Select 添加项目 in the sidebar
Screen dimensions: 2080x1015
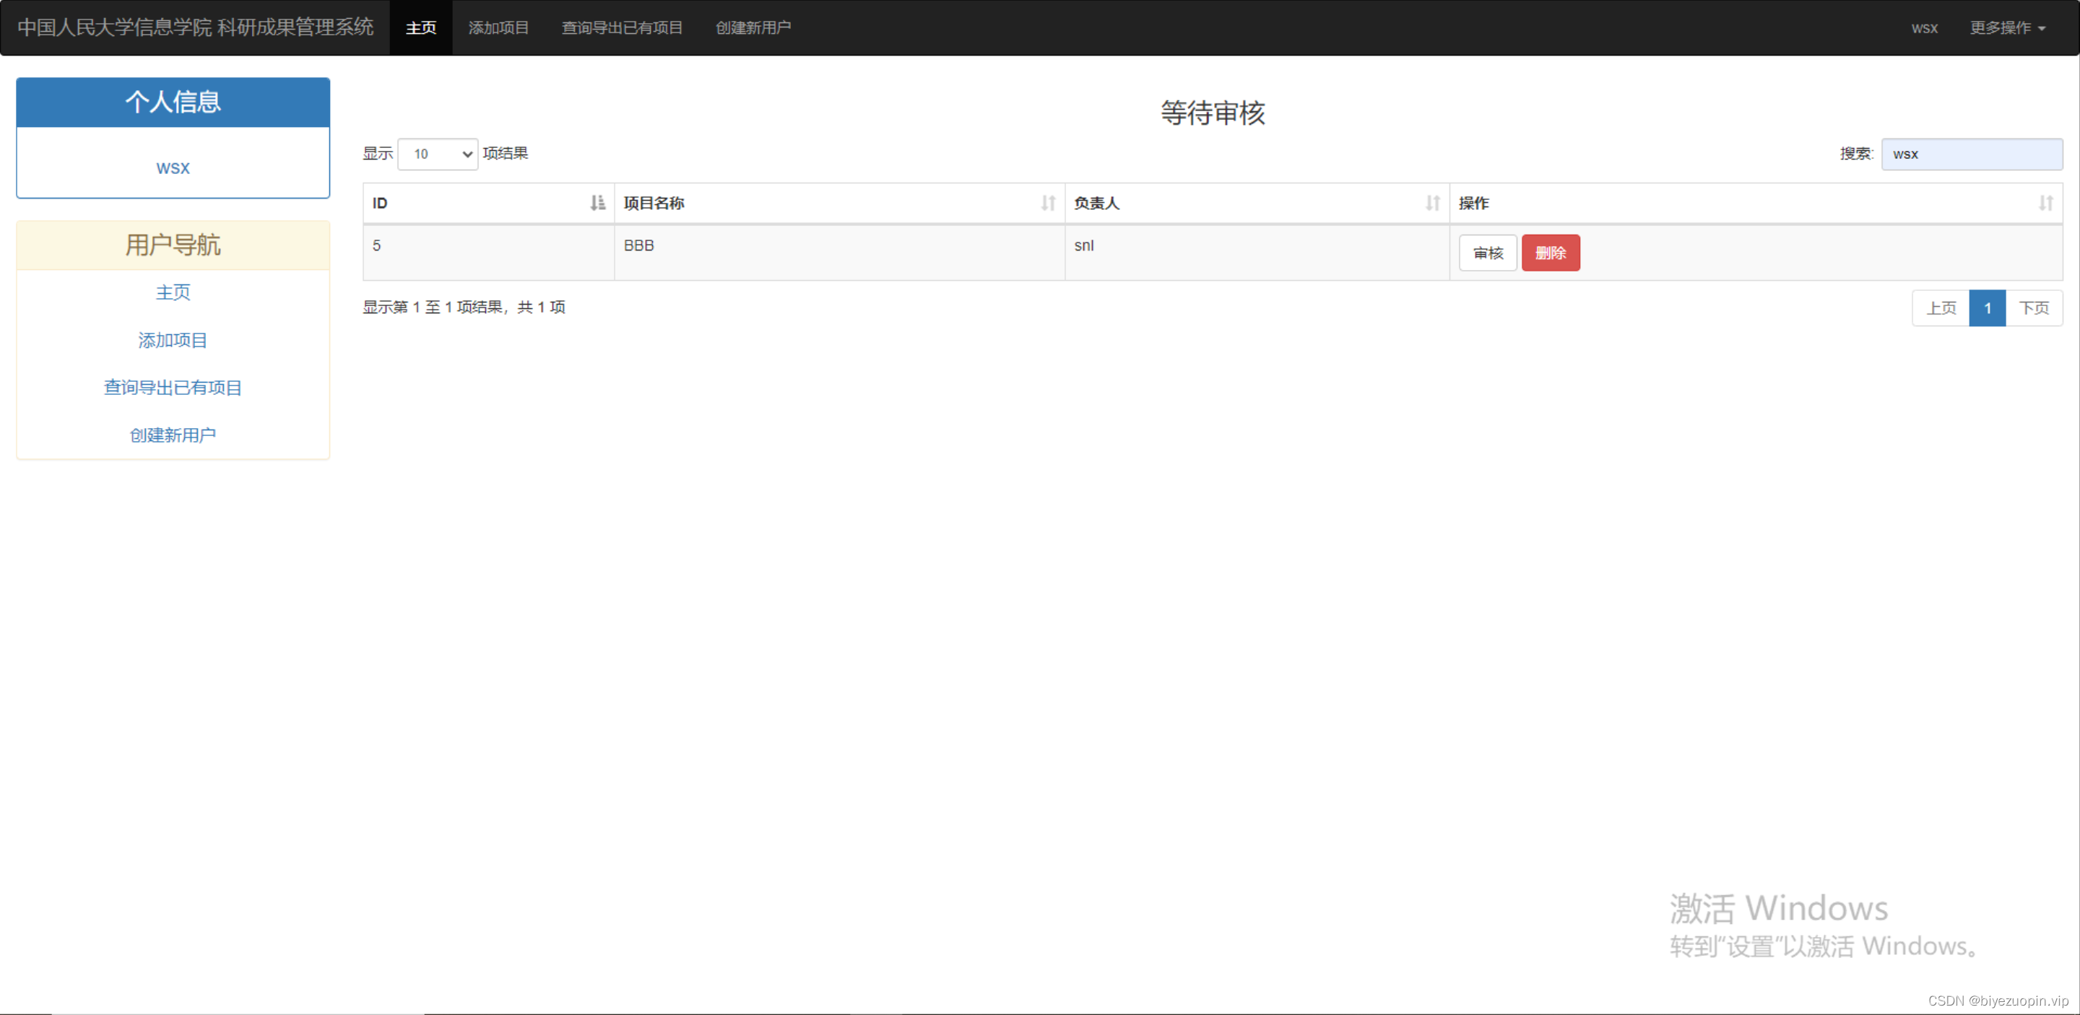click(172, 340)
